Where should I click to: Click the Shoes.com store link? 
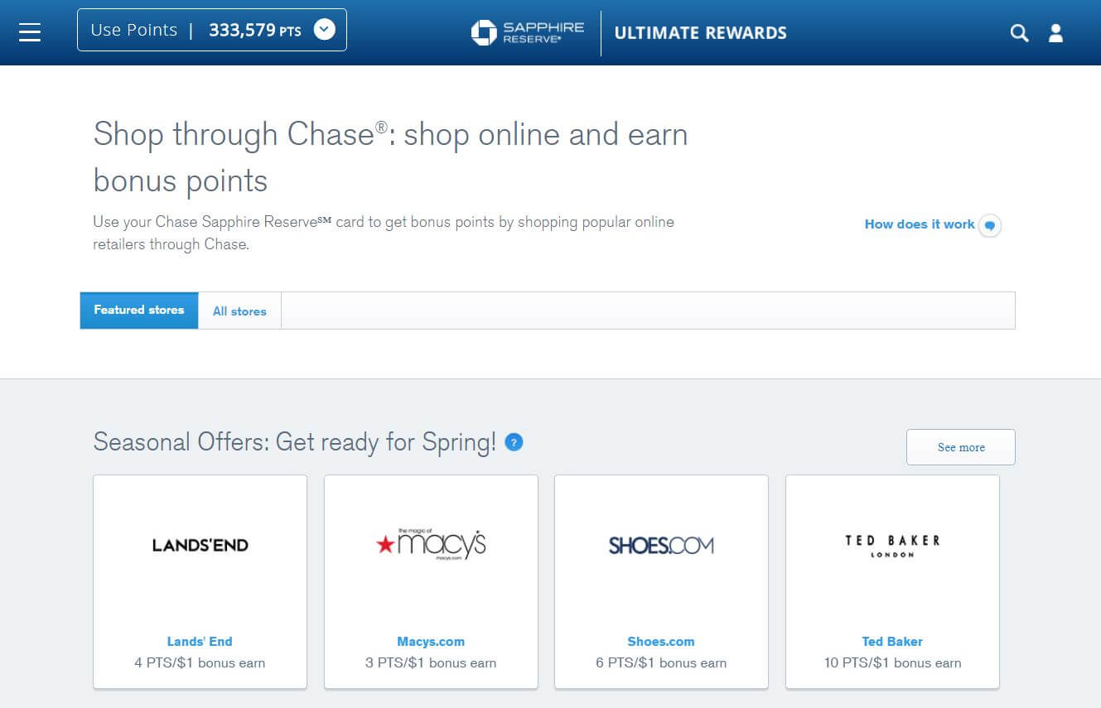click(661, 642)
